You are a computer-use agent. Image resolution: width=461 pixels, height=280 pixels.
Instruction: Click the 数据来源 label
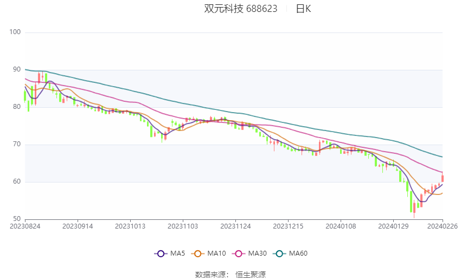pos(210,275)
